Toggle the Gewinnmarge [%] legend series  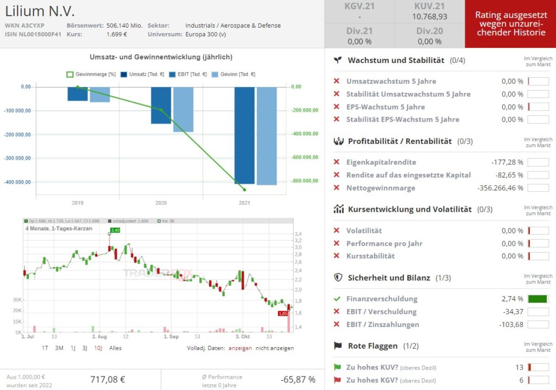point(91,74)
